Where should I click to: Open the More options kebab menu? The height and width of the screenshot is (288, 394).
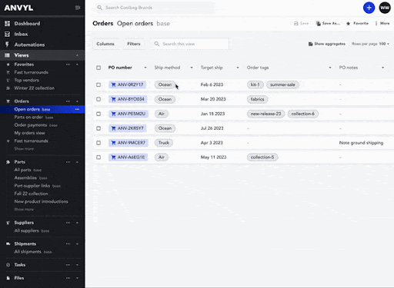(376, 24)
